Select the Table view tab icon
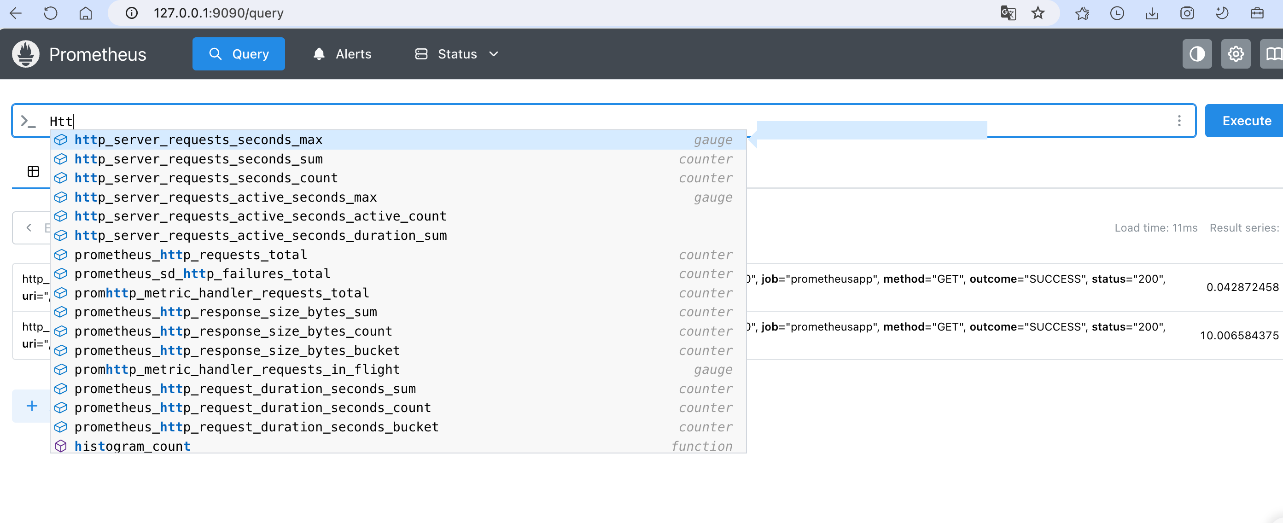This screenshot has width=1283, height=523. 33,171
